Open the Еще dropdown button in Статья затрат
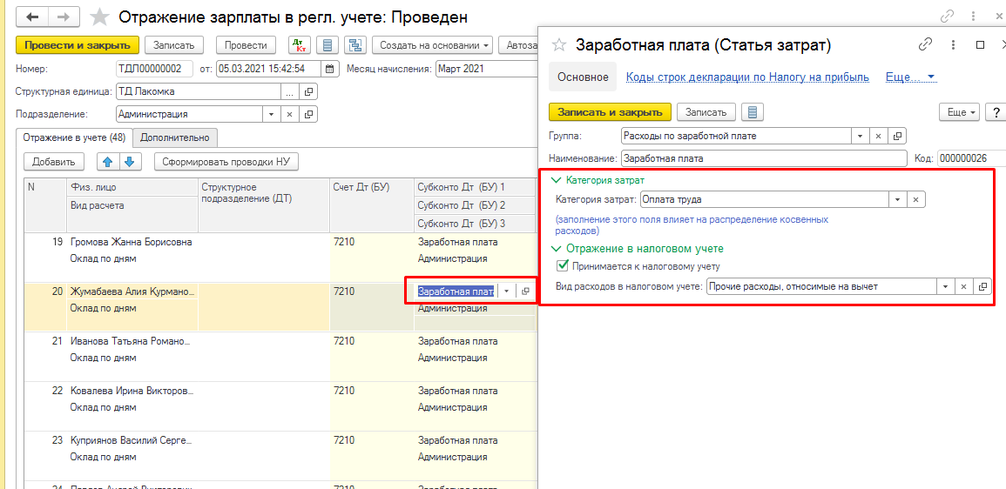1006x489 pixels. (x=959, y=112)
